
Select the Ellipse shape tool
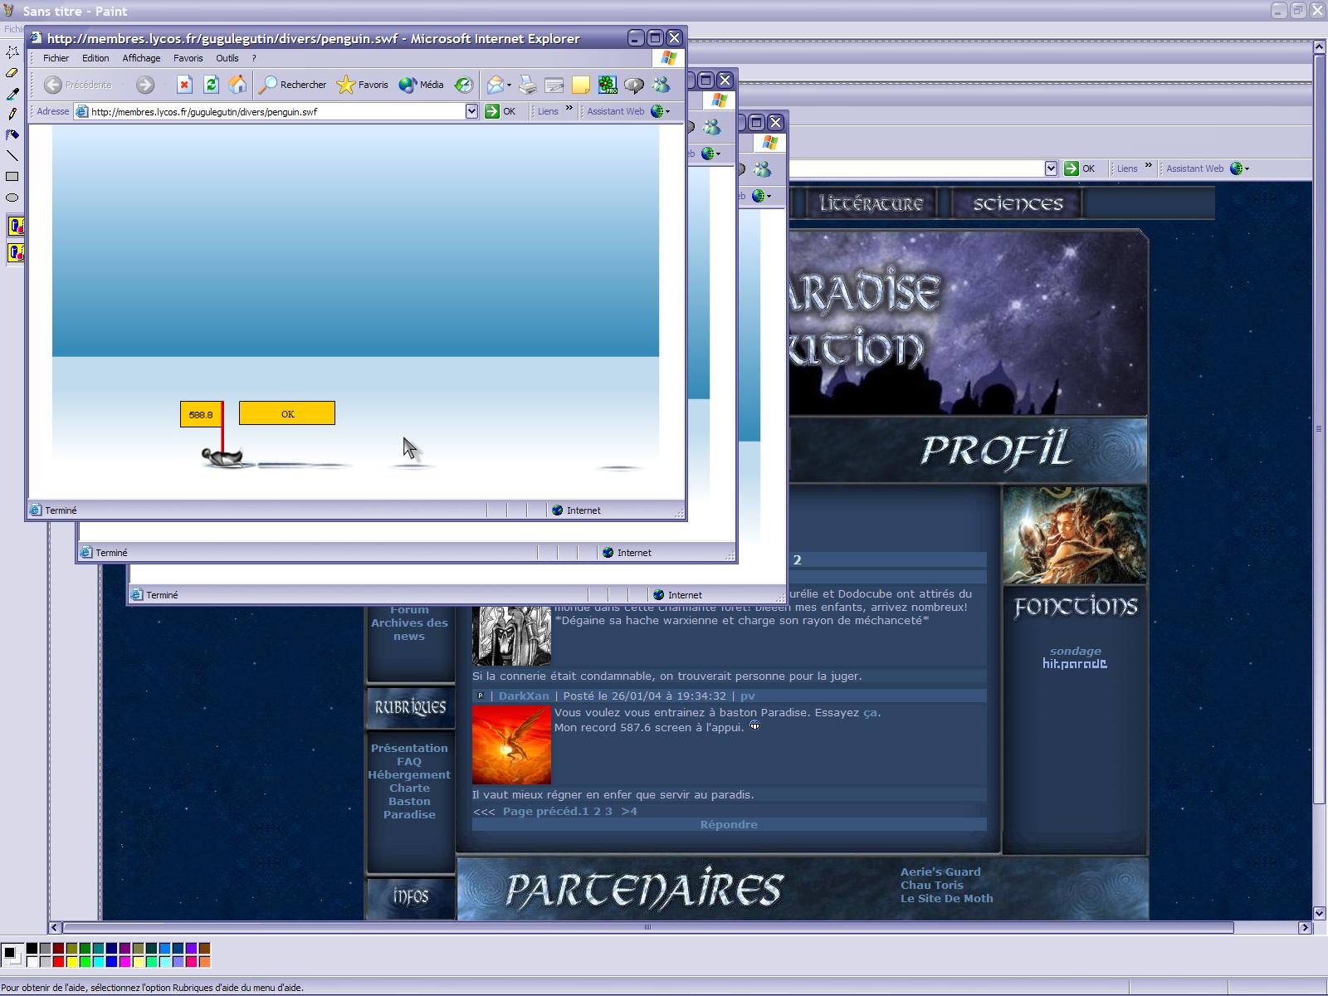tap(12, 198)
